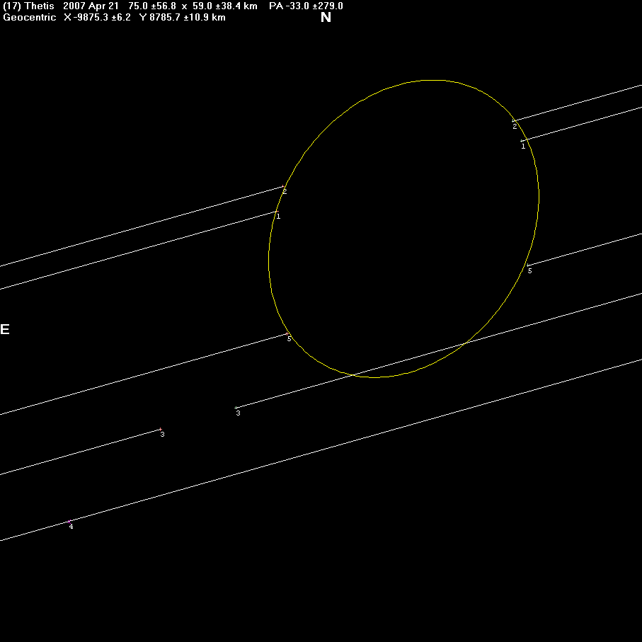Click the "Y 8785.7 ±10.9 km" coordinate value
The height and width of the screenshot is (642, 642).
(x=183, y=18)
